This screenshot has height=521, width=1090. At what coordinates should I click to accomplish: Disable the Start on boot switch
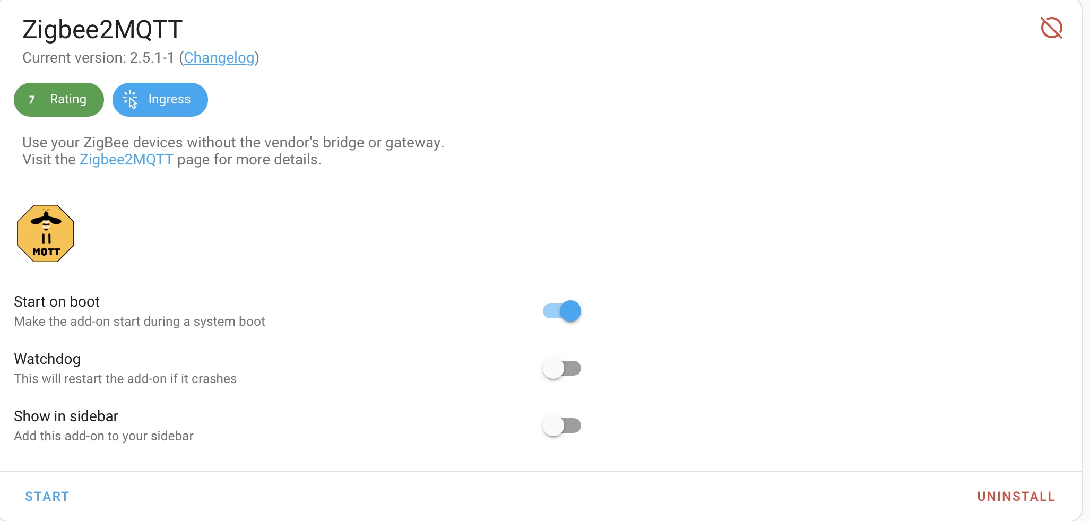pyautogui.click(x=562, y=311)
